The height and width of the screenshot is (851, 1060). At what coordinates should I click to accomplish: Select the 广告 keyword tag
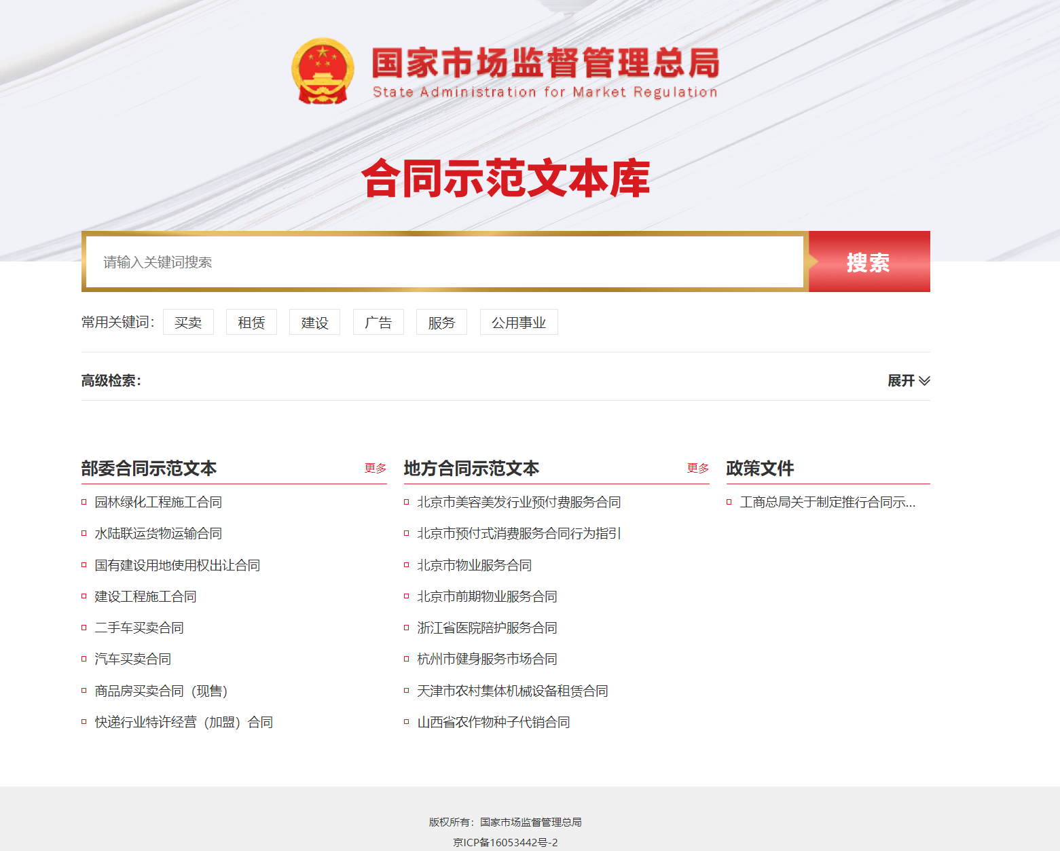(x=378, y=322)
